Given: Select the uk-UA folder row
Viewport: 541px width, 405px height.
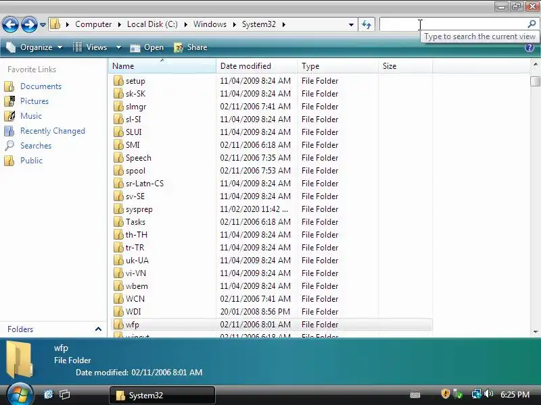Looking at the screenshot, I should coord(271,261).
